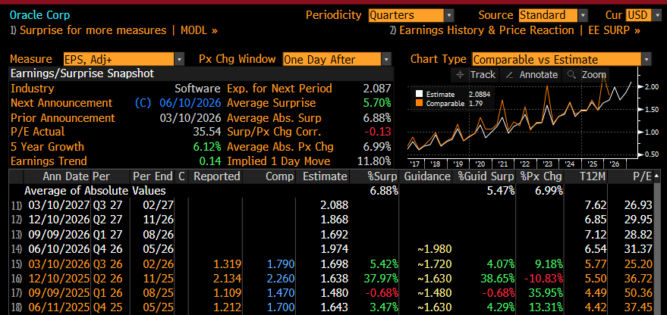Click the Ann Date column header
The image size is (667, 315).
point(66,176)
